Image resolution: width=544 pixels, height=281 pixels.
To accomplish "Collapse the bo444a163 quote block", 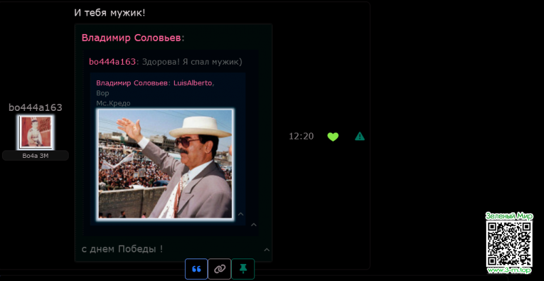I will click(x=253, y=225).
